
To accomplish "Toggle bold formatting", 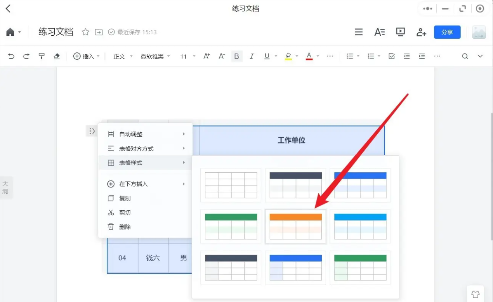I will coord(236,56).
